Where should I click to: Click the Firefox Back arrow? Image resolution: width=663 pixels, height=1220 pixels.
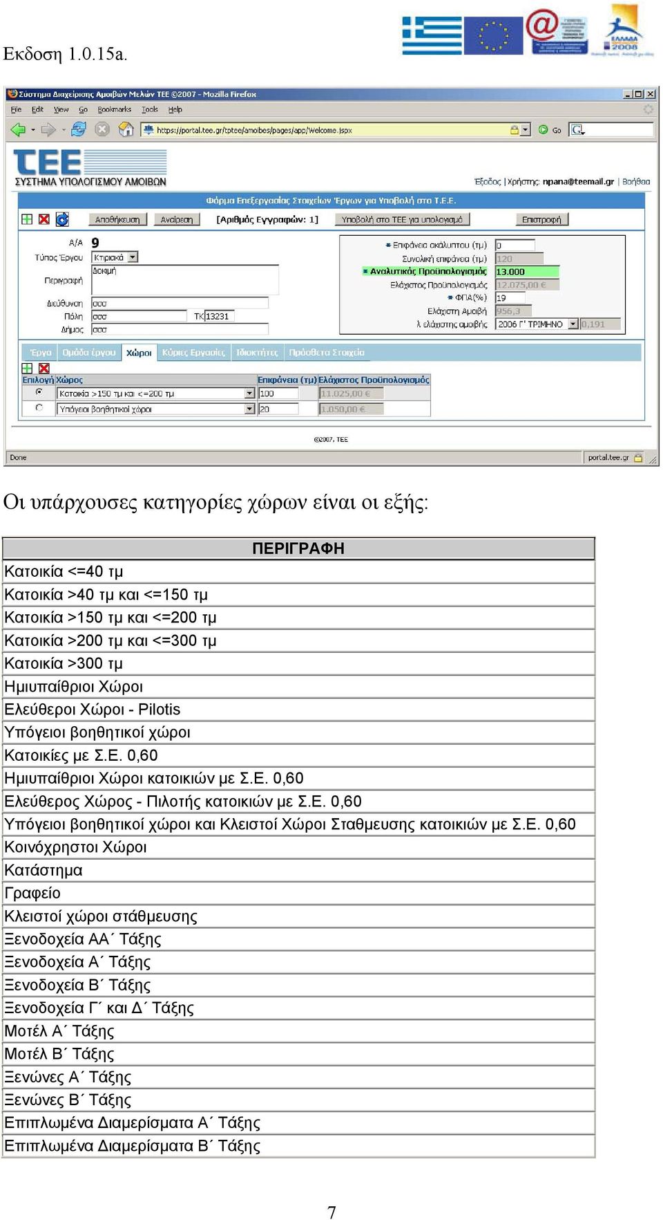coord(17,129)
